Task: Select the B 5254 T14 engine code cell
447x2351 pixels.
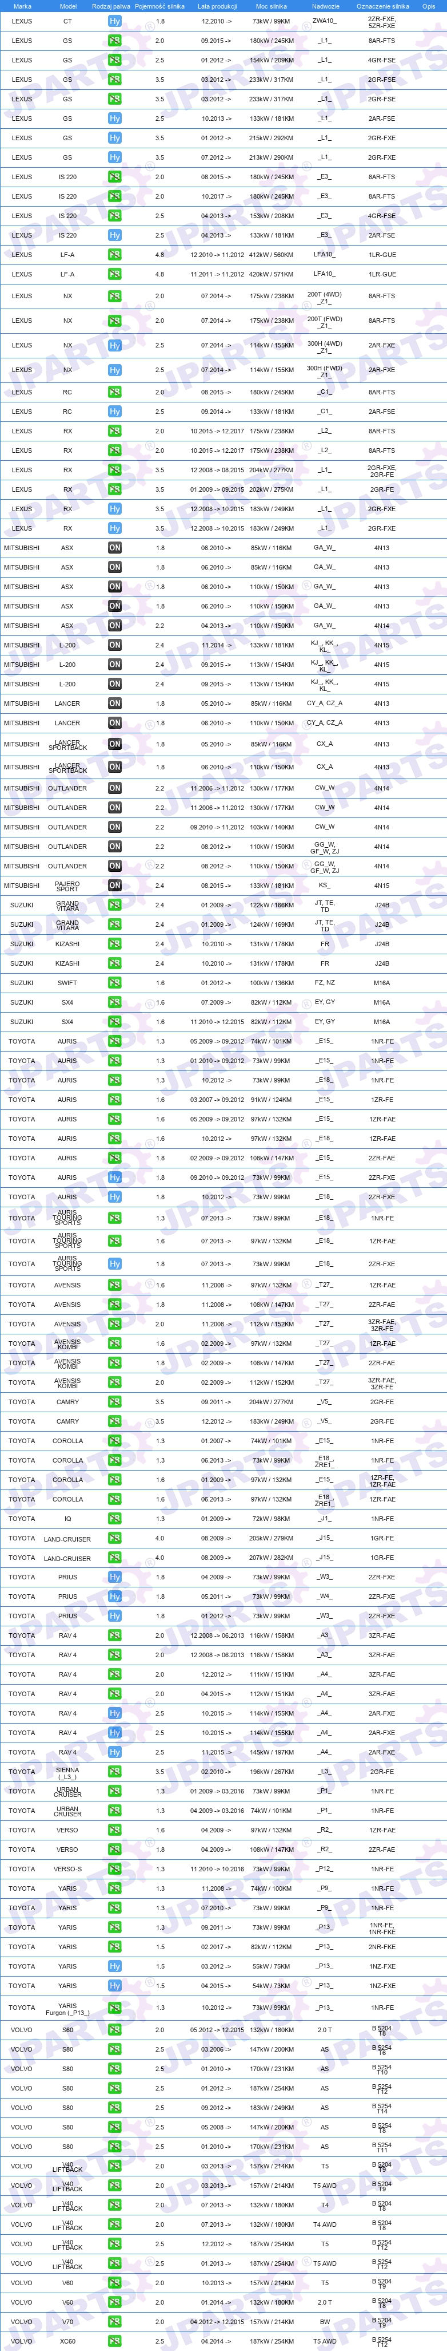Action: pos(381,2107)
